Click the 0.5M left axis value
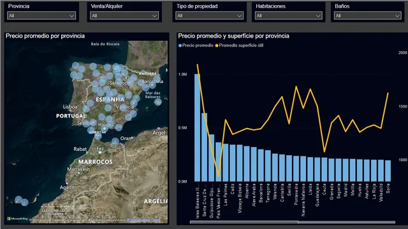The image size is (408, 229). (x=183, y=128)
